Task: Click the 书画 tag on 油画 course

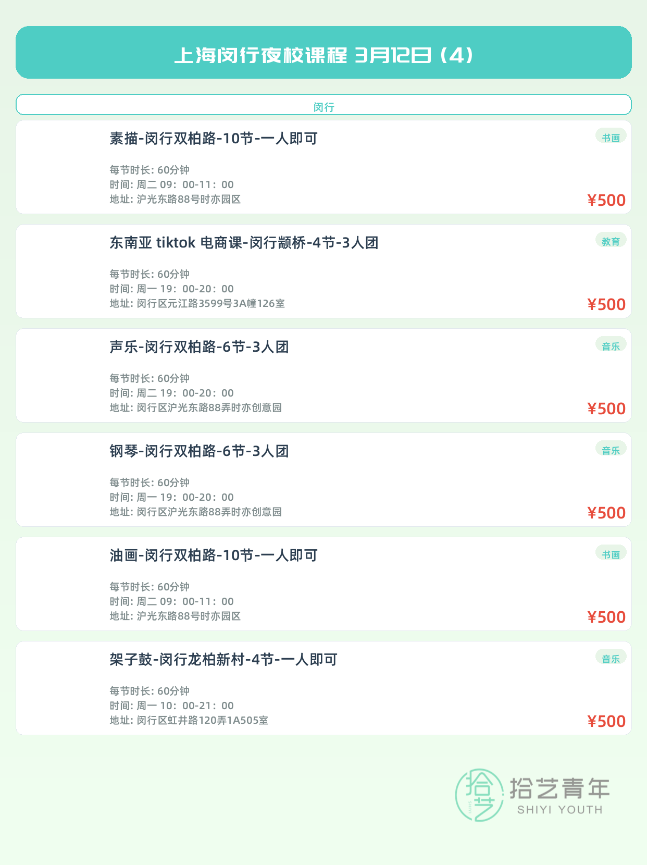Action: tap(611, 554)
